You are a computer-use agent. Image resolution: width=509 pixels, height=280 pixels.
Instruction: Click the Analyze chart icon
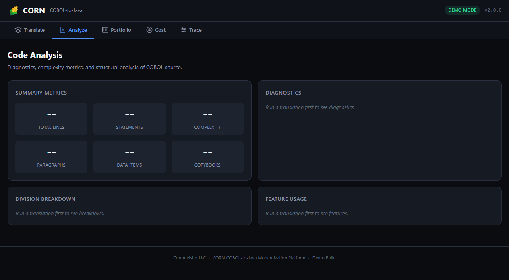(63, 30)
